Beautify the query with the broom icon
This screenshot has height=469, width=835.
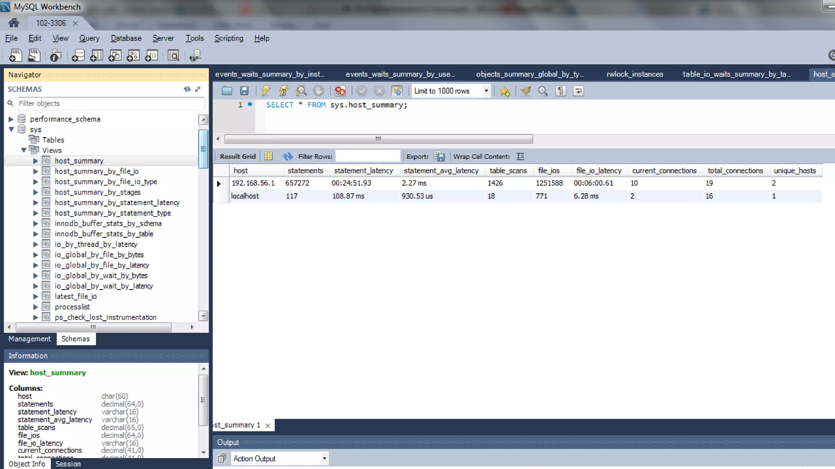point(526,91)
